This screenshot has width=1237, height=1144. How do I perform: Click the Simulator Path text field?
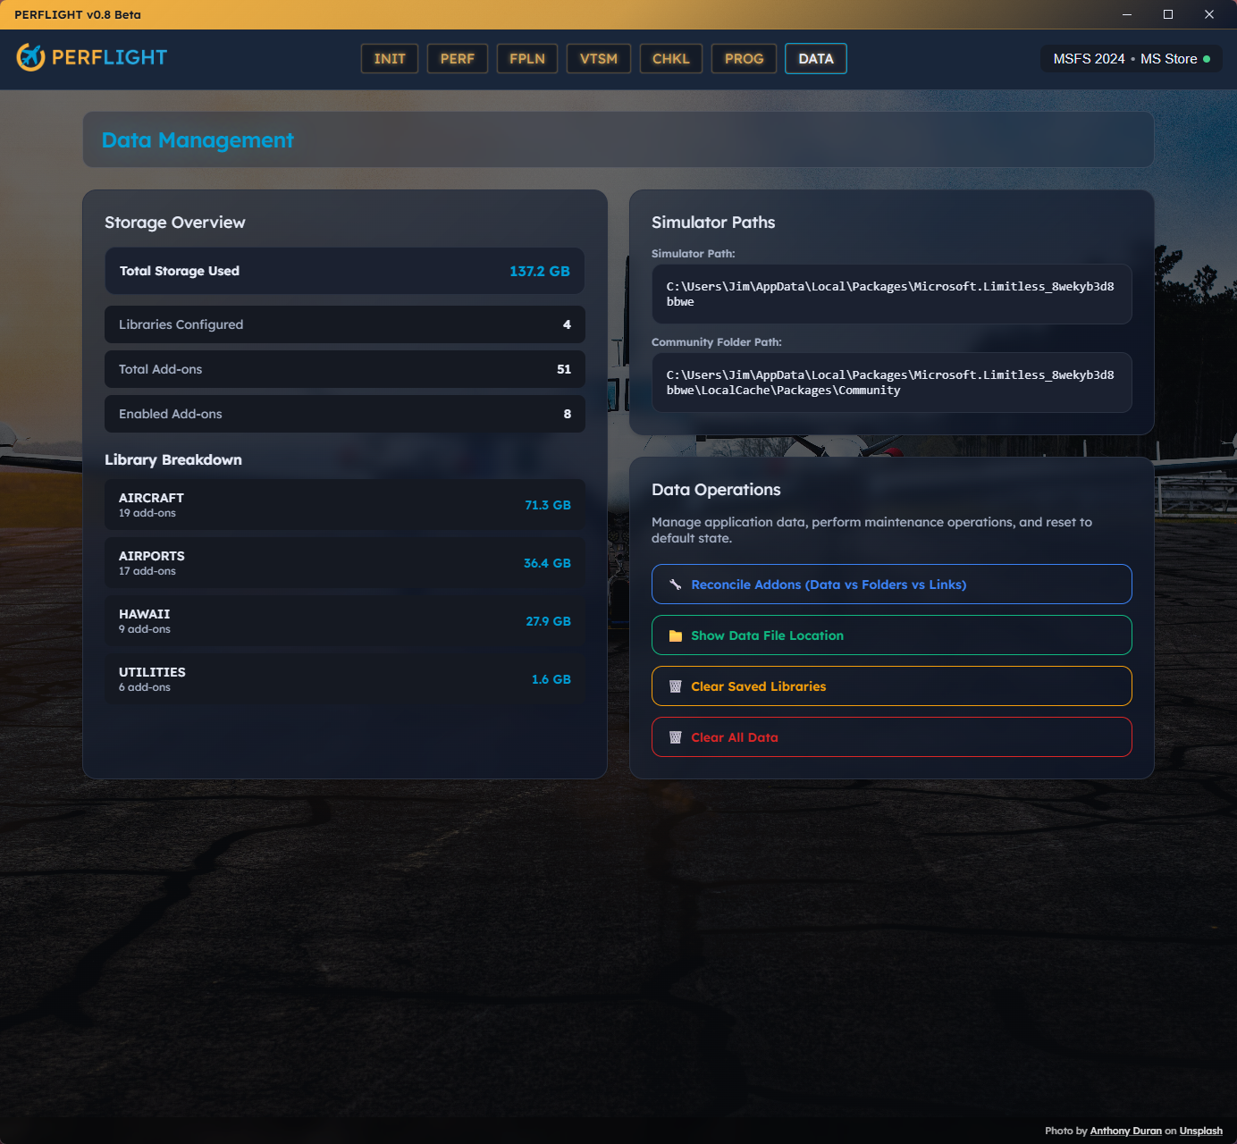pos(891,293)
